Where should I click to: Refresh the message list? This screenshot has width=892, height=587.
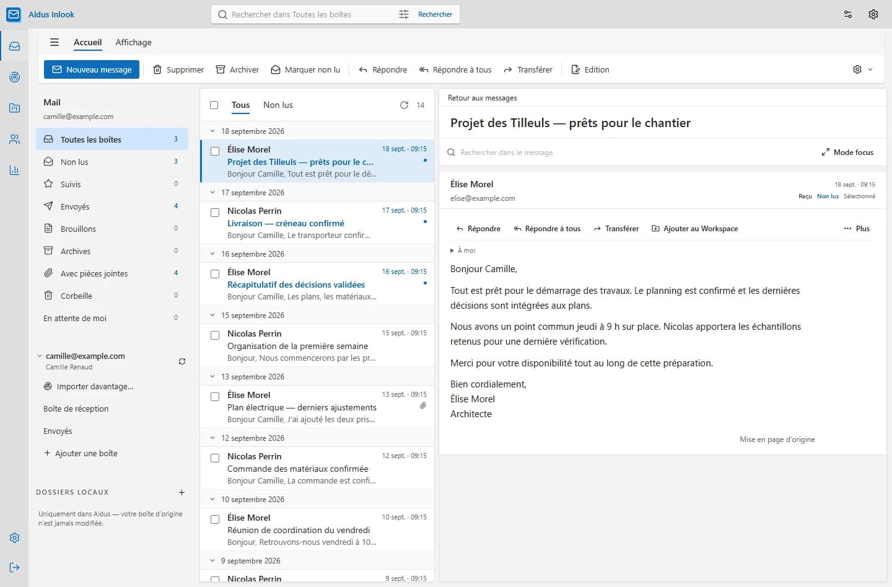404,105
